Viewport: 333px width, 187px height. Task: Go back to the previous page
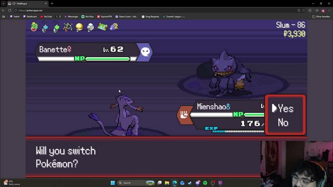coord(3,10)
